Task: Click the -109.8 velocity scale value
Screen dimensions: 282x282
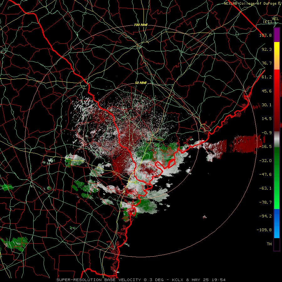Action: (x=264, y=230)
